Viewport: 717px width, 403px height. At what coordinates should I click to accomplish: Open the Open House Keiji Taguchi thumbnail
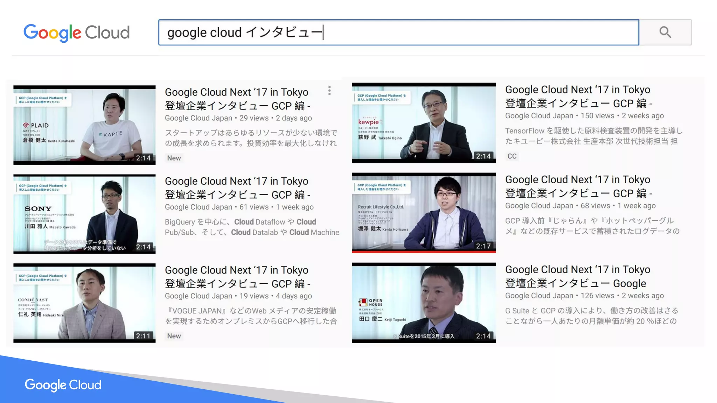pos(424,303)
